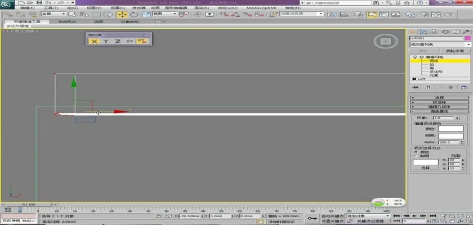Switch to the Create command panel tab

tap(412, 31)
